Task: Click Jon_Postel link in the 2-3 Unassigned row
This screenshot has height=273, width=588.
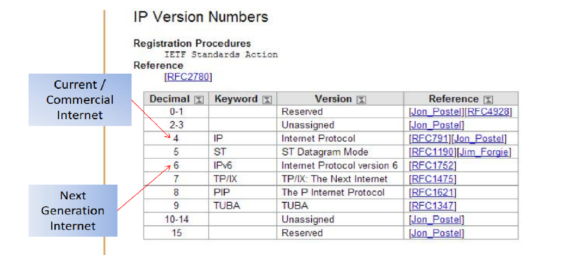Action: point(437,125)
